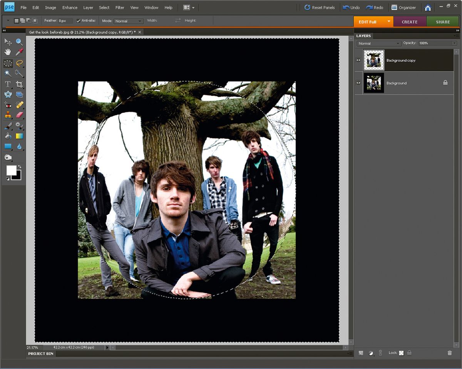This screenshot has width=462, height=369.
Task: Activate the Magic Wand tool
Action: pyautogui.click(x=8, y=73)
